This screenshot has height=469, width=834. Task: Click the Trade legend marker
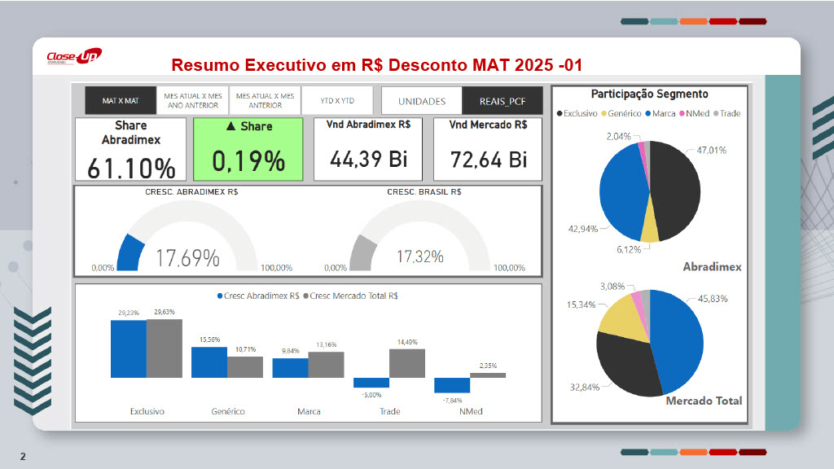tap(716, 113)
